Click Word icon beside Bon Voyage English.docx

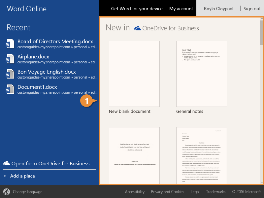(10, 74)
